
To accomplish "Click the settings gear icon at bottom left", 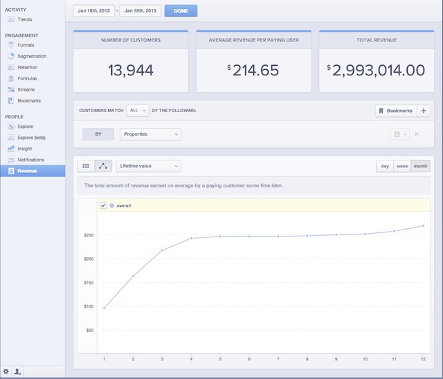I will coord(6,372).
